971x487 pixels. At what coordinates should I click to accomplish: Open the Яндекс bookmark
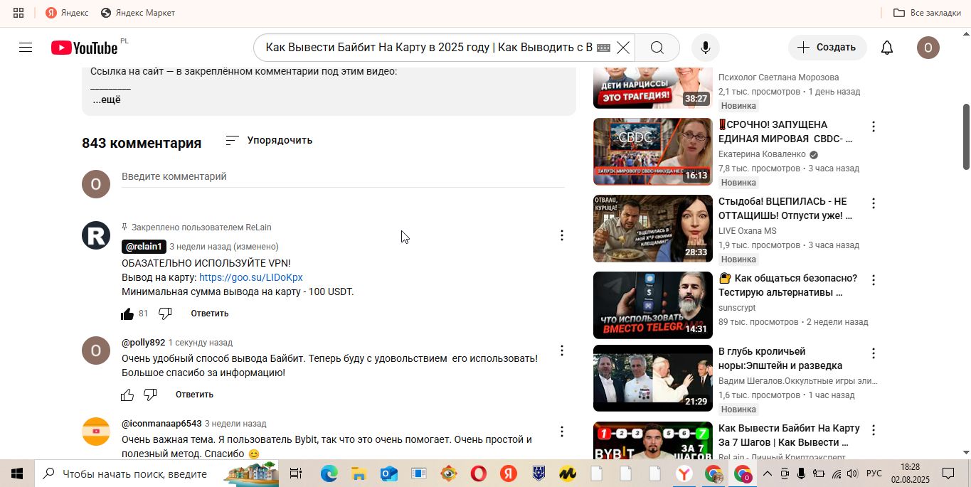coord(67,13)
